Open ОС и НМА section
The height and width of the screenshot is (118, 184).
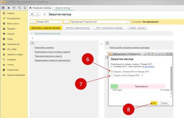[x=12, y=49]
